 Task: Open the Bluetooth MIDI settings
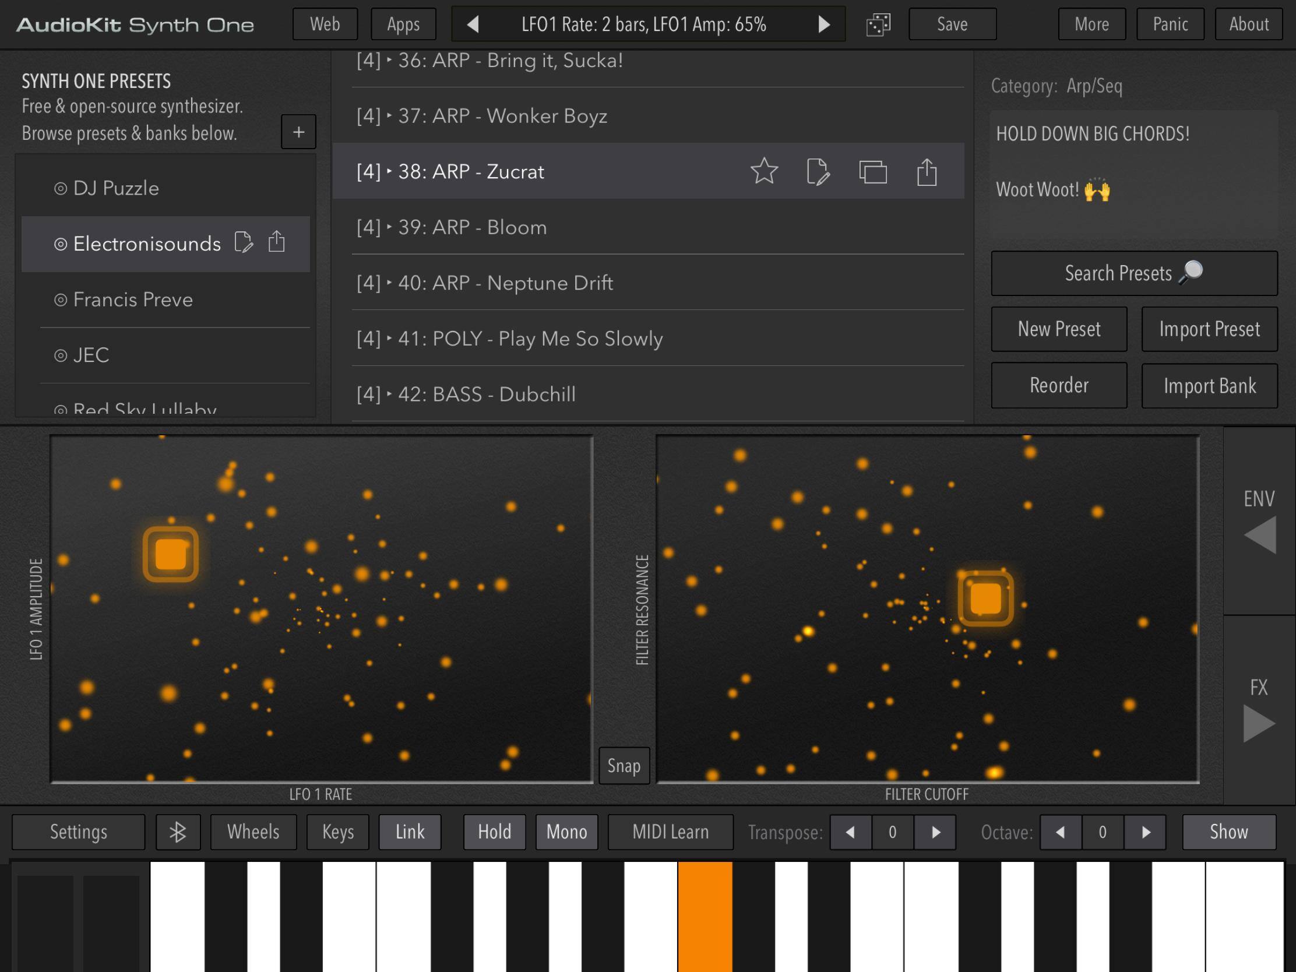click(x=178, y=832)
